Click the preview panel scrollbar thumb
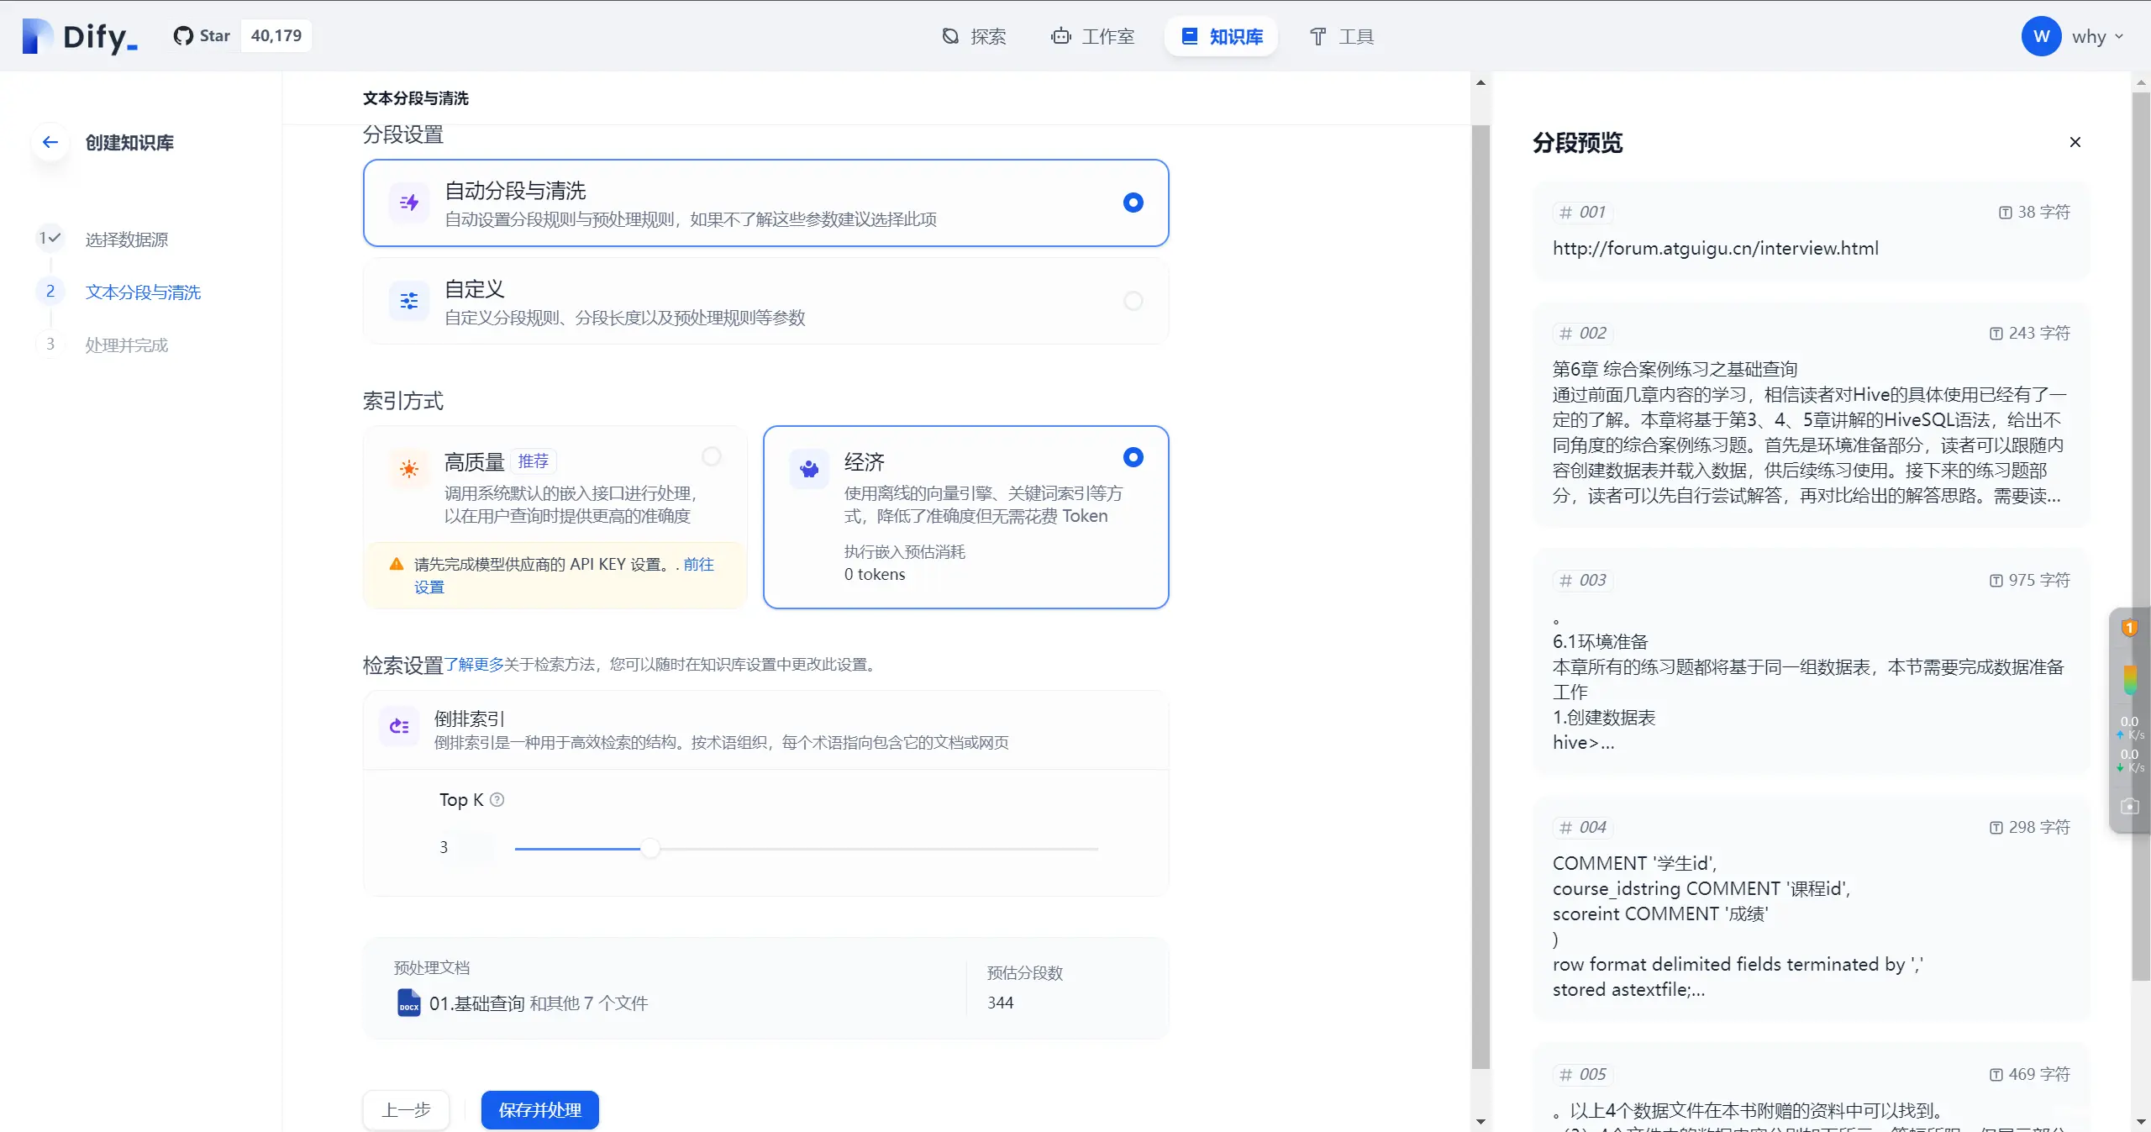 click(x=2141, y=535)
